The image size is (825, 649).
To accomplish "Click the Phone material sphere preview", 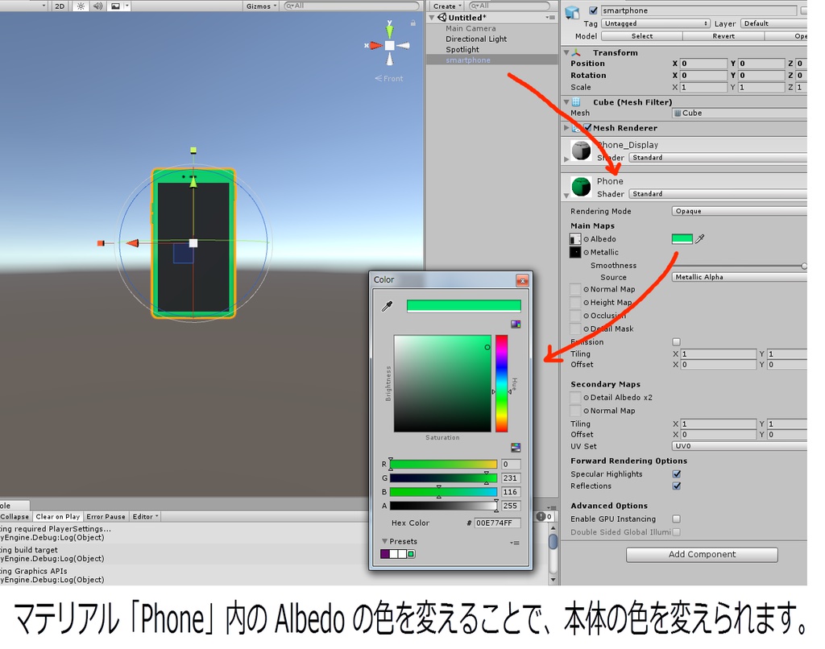I will pos(581,185).
